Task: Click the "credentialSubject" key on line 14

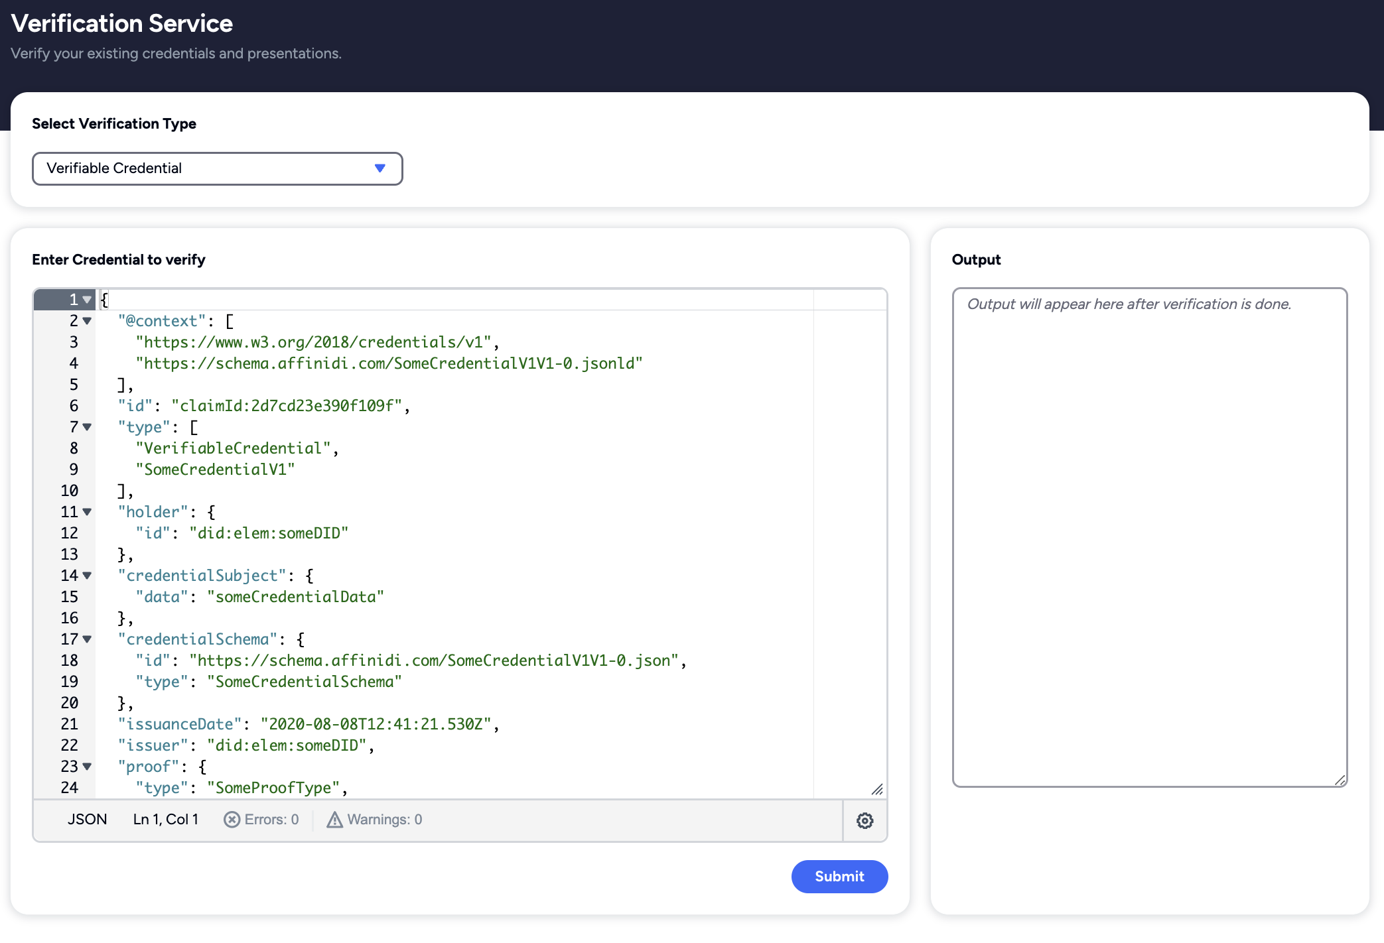Action: pos(202,576)
